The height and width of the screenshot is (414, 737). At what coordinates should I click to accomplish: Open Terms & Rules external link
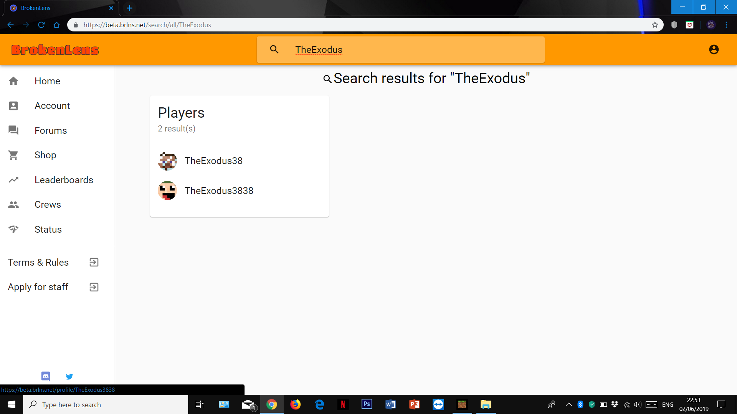point(53,262)
